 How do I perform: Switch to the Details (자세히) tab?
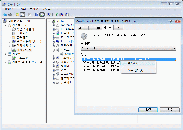click(x=108, y=28)
